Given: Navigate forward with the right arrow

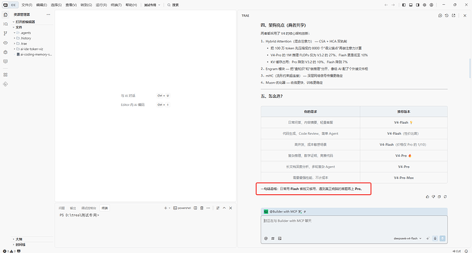Looking at the screenshot, I should coord(393,5).
